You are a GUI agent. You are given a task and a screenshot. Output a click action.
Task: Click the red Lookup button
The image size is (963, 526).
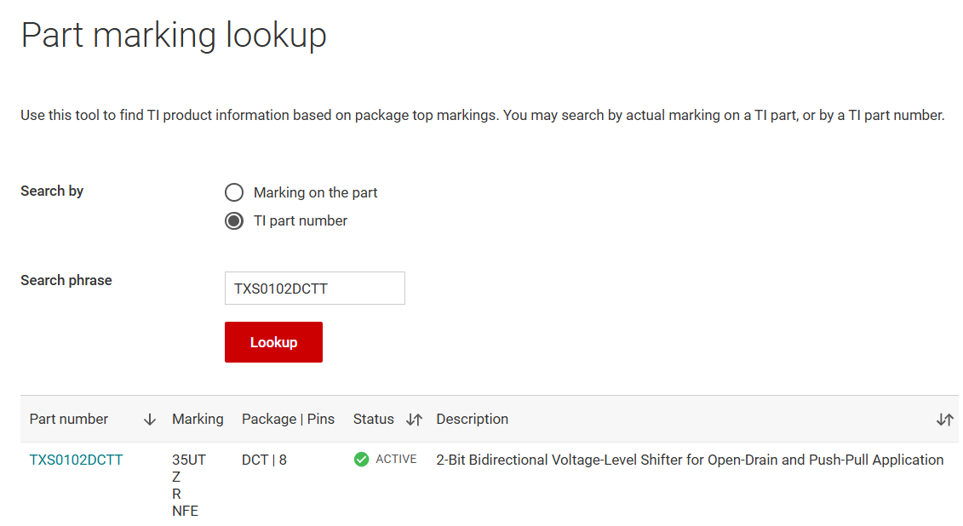pos(273,342)
